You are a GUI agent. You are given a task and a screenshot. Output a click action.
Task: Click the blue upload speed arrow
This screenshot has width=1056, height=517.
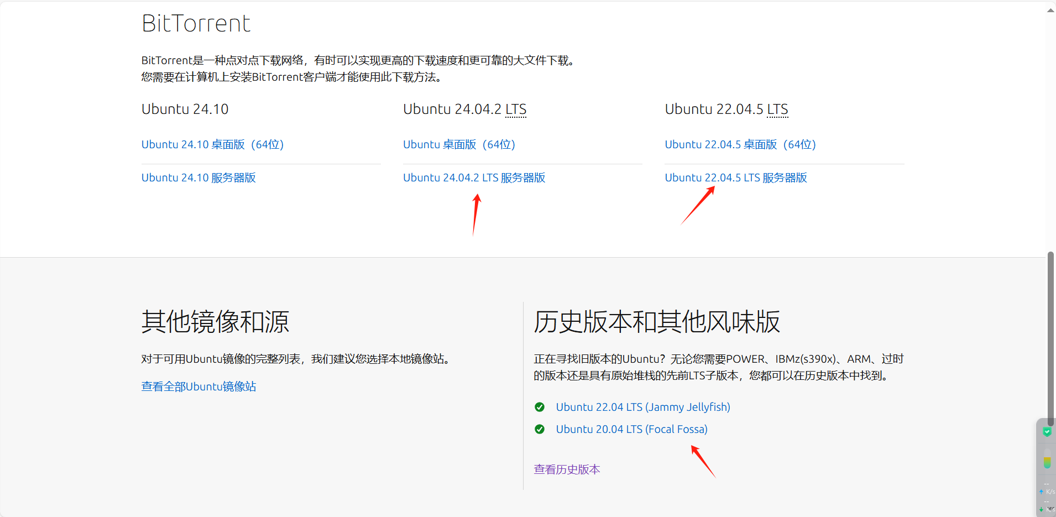point(1041,492)
